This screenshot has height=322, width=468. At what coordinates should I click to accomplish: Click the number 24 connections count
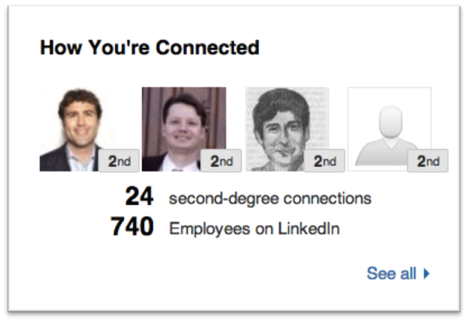click(139, 199)
